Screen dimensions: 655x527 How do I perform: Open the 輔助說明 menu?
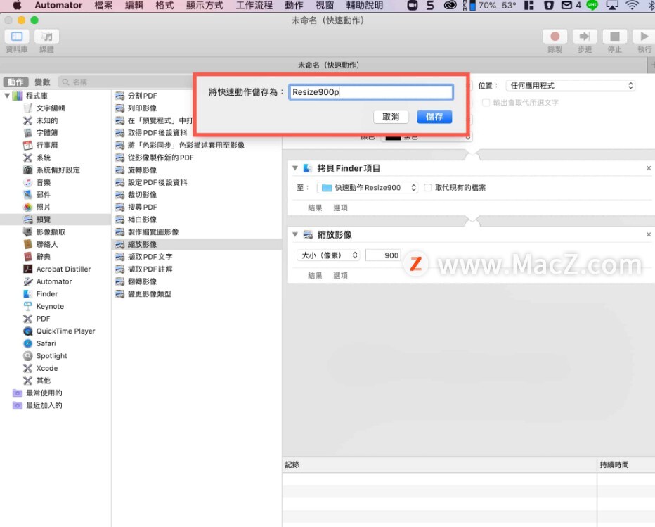click(365, 6)
